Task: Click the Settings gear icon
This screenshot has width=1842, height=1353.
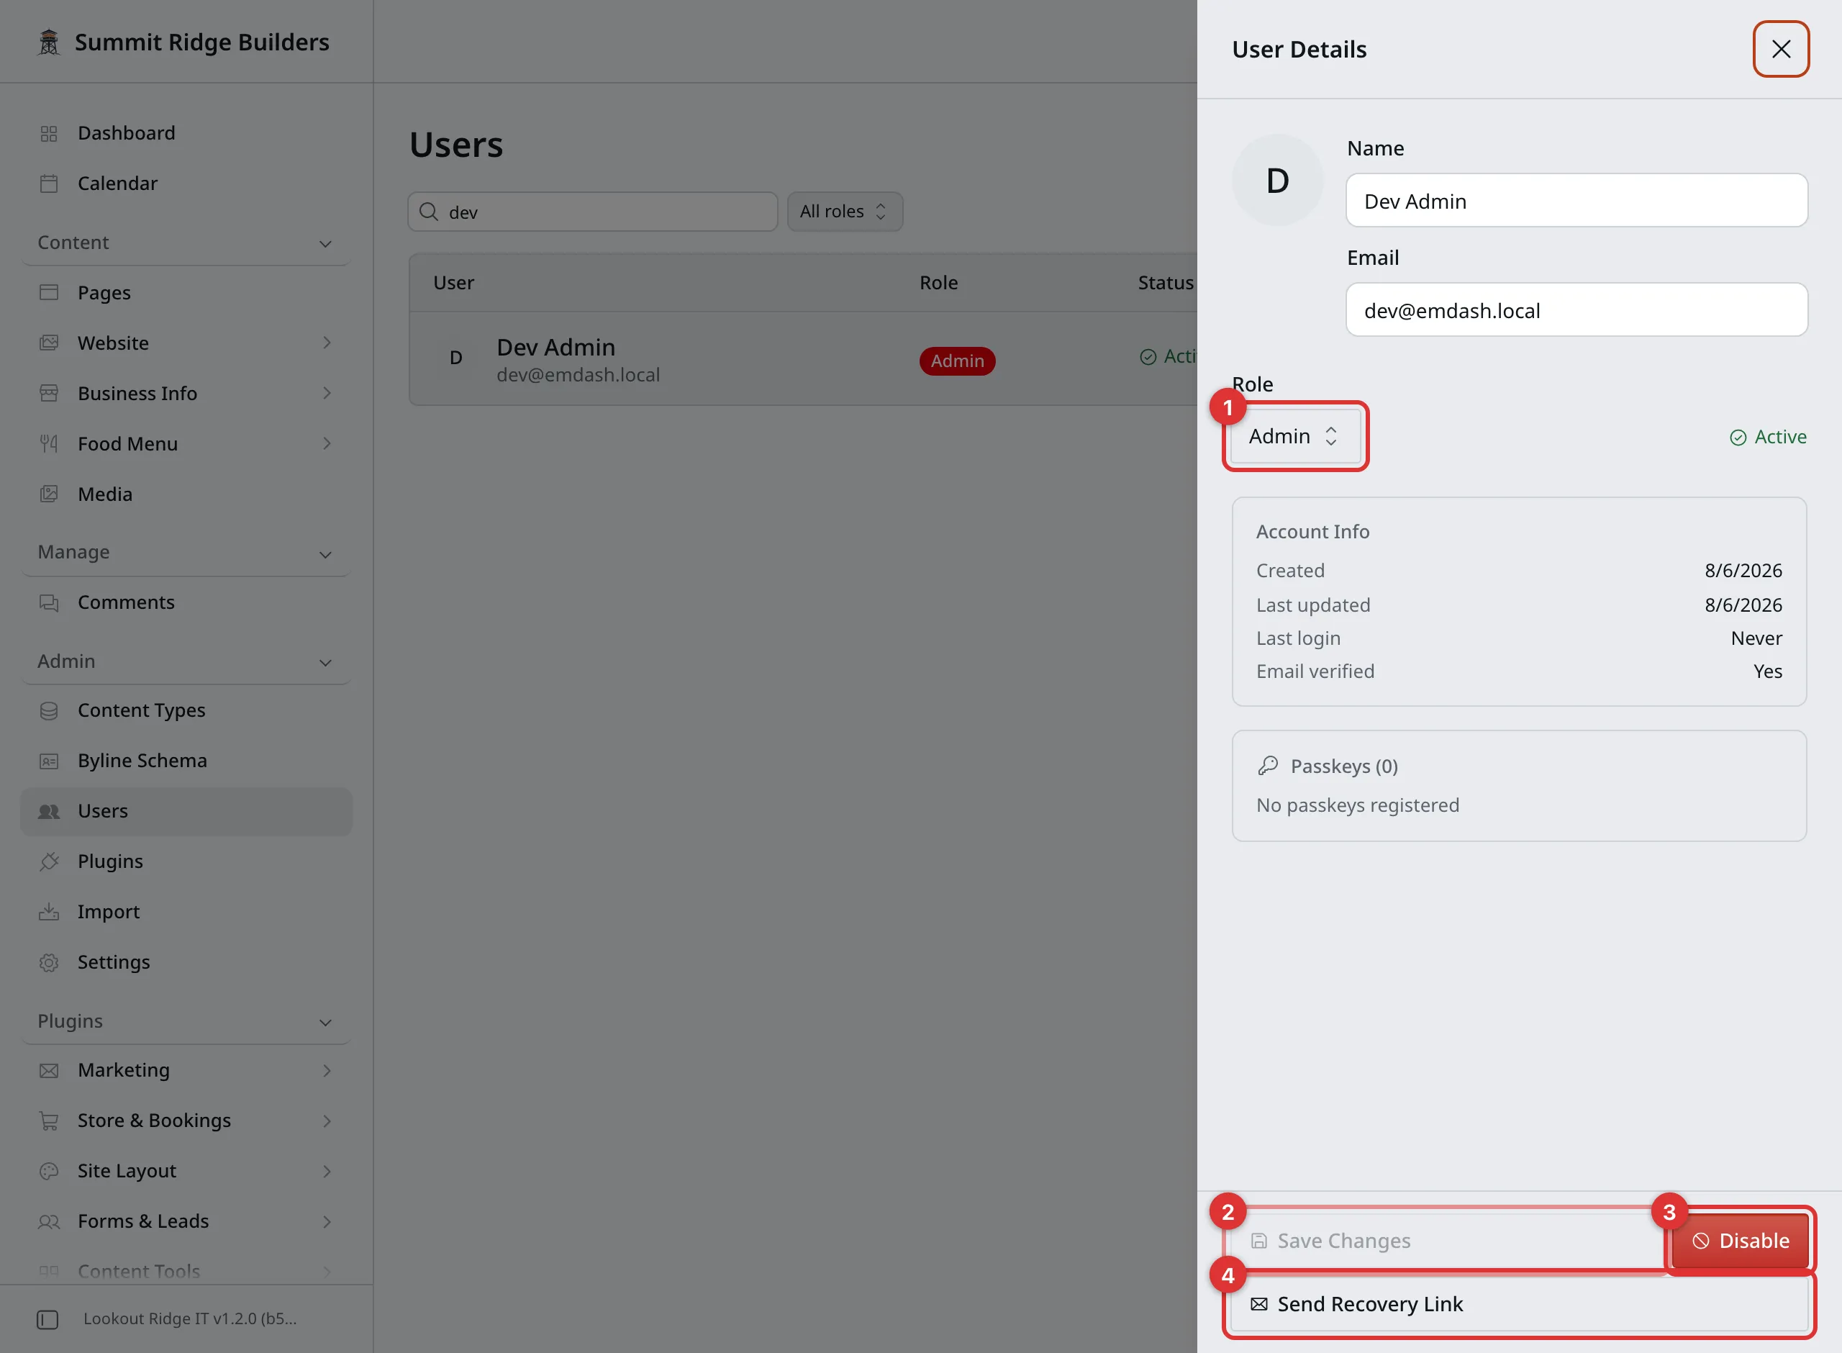Action: point(49,962)
